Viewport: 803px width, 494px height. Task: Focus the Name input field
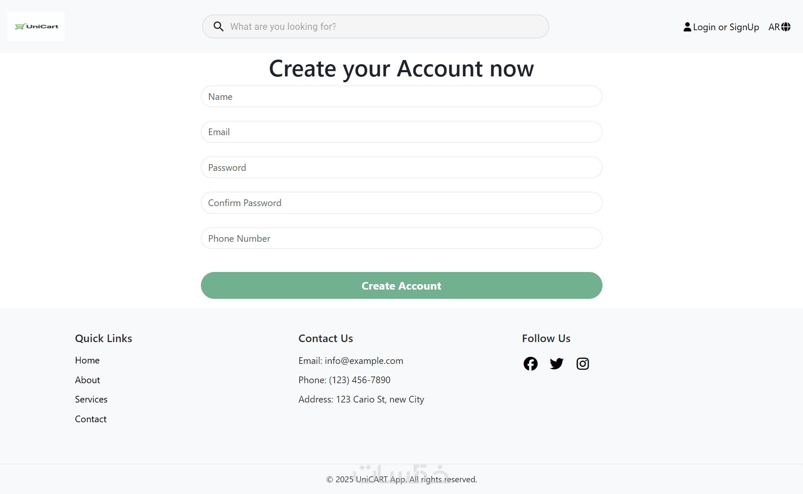[x=401, y=97]
